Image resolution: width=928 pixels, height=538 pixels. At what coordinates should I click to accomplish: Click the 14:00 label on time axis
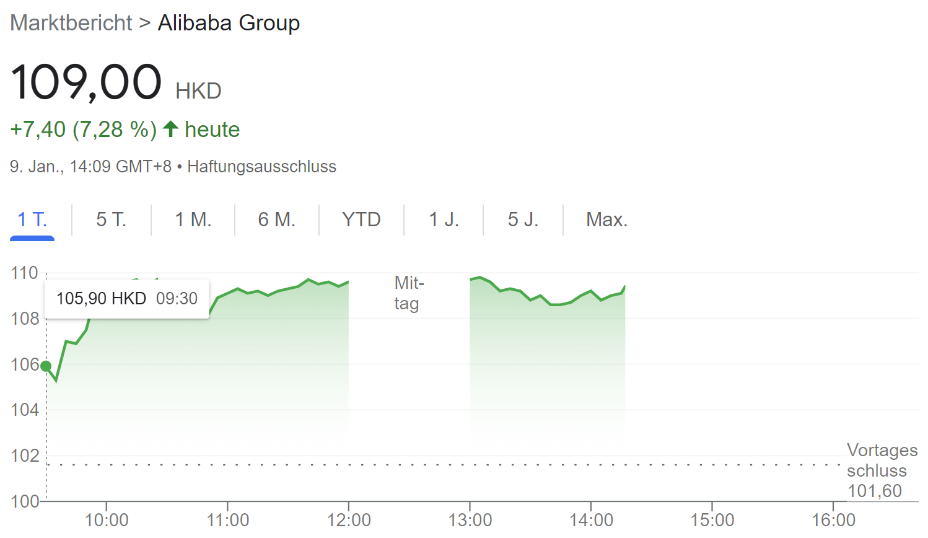[x=591, y=520]
